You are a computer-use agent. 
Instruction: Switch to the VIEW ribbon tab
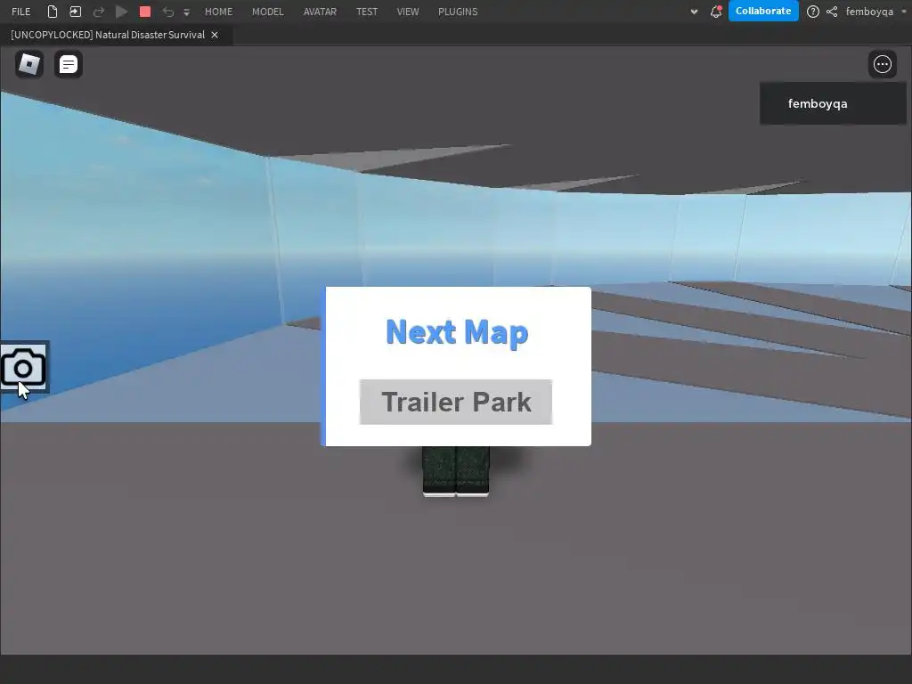coord(408,12)
